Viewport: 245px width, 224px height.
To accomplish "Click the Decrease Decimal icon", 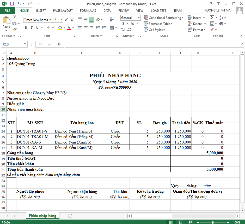I will 129,30.
